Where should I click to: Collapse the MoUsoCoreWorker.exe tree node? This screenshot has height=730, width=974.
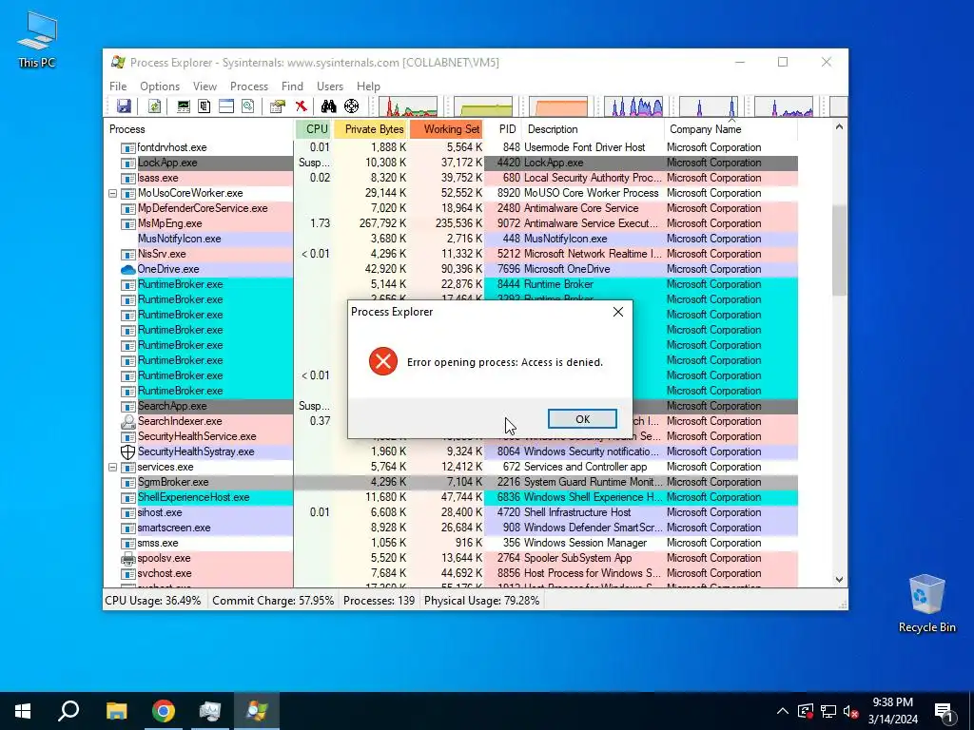point(112,194)
